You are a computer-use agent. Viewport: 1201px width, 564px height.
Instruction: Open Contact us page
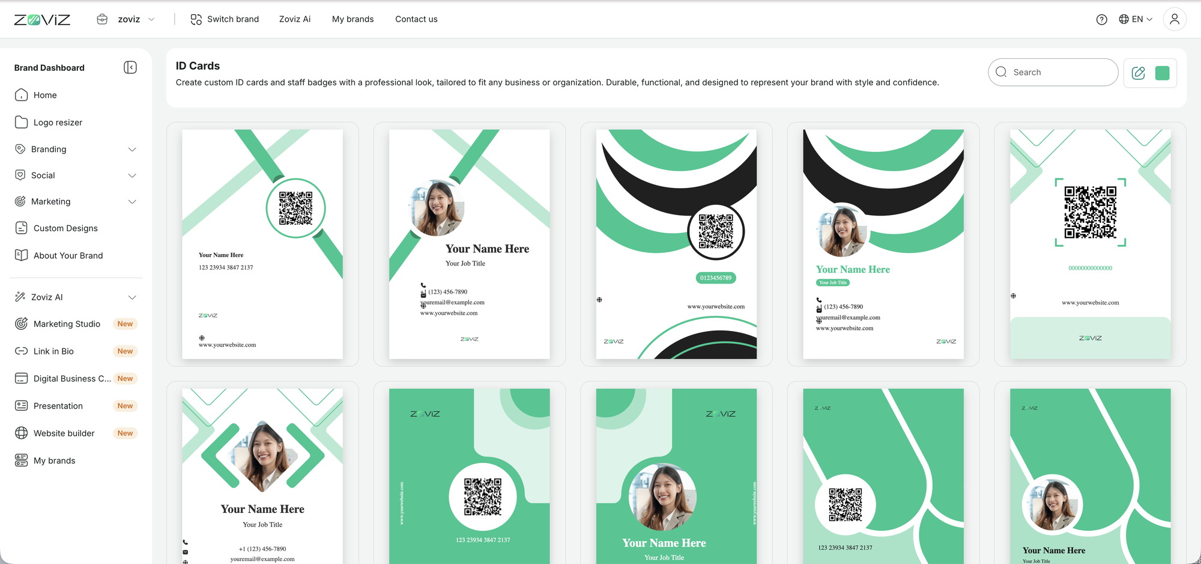click(416, 19)
